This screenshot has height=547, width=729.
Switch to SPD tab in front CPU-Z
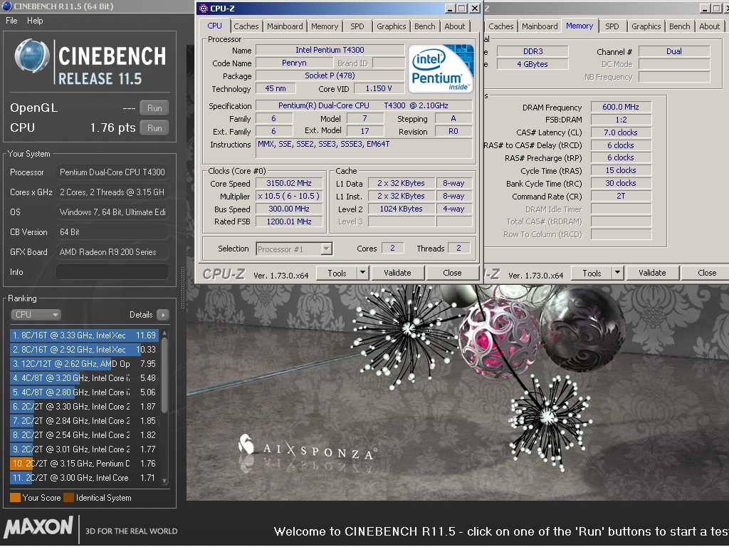(x=357, y=26)
